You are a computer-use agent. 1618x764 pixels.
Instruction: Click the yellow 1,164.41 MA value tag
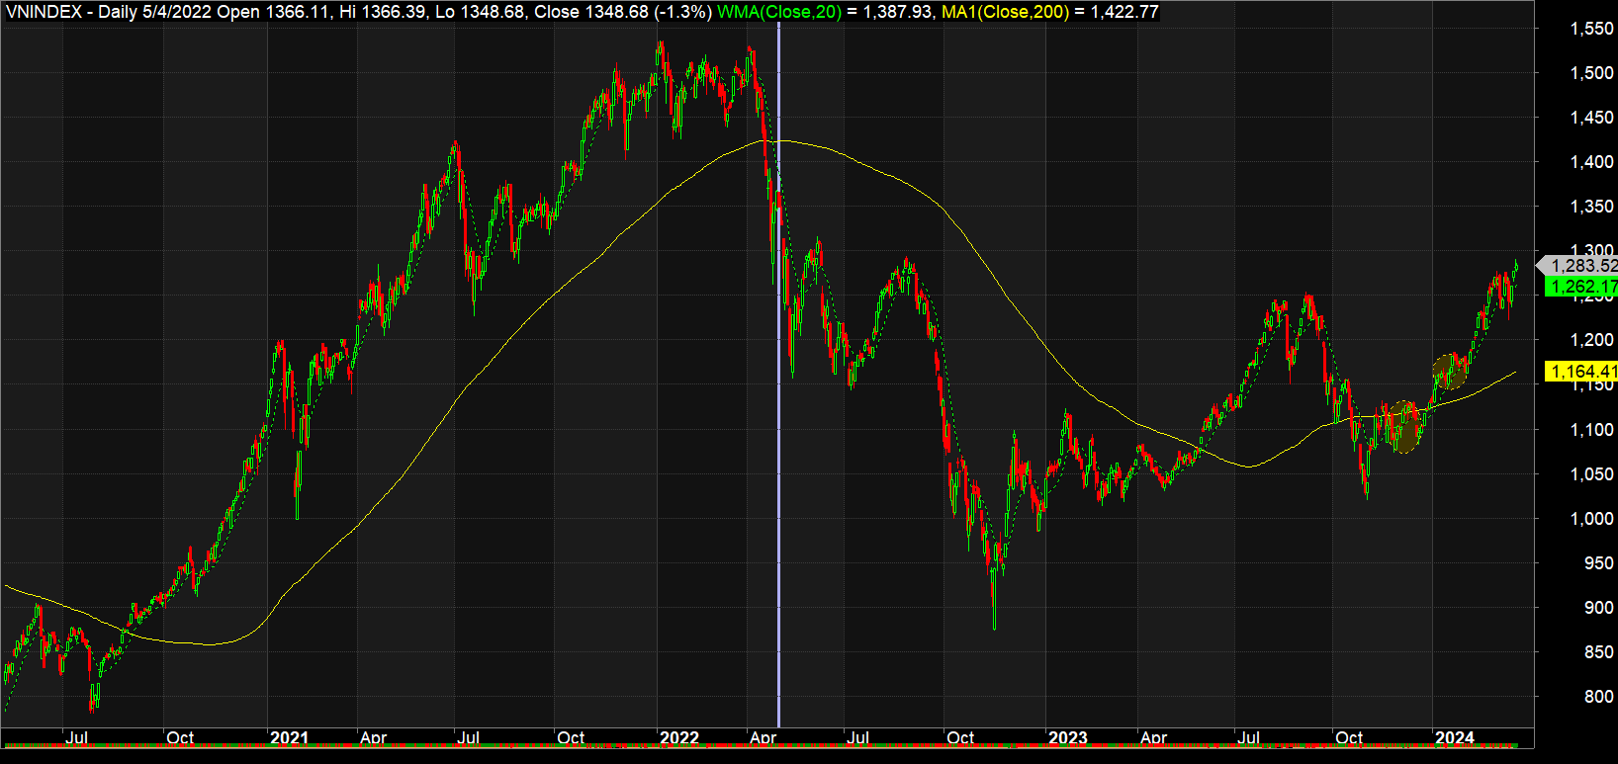click(x=1581, y=372)
